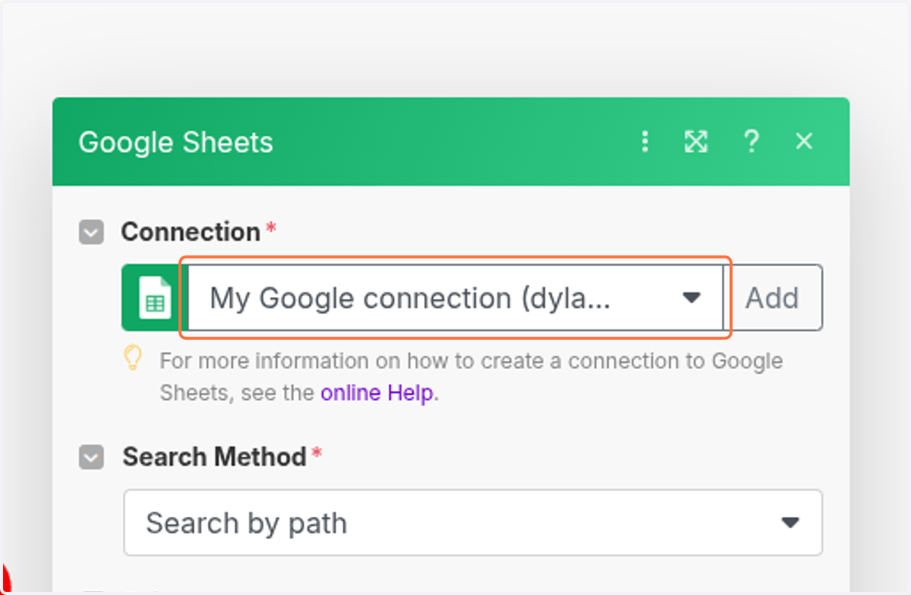Click the Connection field label
The image size is (911, 595).
pos(191,231)
